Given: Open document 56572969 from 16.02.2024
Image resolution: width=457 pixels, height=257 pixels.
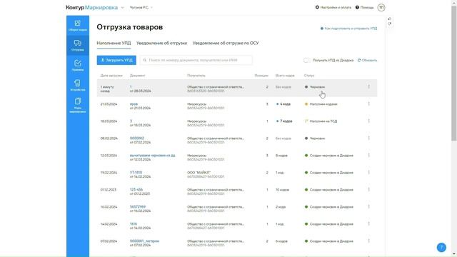Looking at the screenshot, I should pyautogui.click(x=138, y=206).
